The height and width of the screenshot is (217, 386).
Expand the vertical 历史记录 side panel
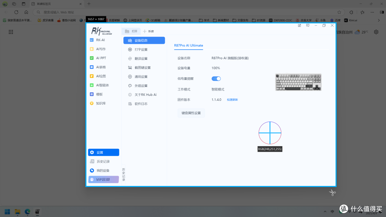(x=124, y=175)
